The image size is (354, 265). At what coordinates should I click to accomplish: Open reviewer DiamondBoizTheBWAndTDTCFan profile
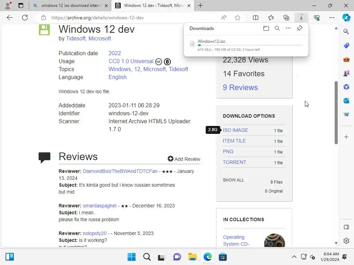[120, 171]
